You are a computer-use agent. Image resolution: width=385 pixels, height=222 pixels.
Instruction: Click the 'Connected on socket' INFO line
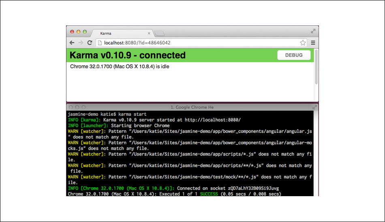pyautogui.click(x=173, y=188)
